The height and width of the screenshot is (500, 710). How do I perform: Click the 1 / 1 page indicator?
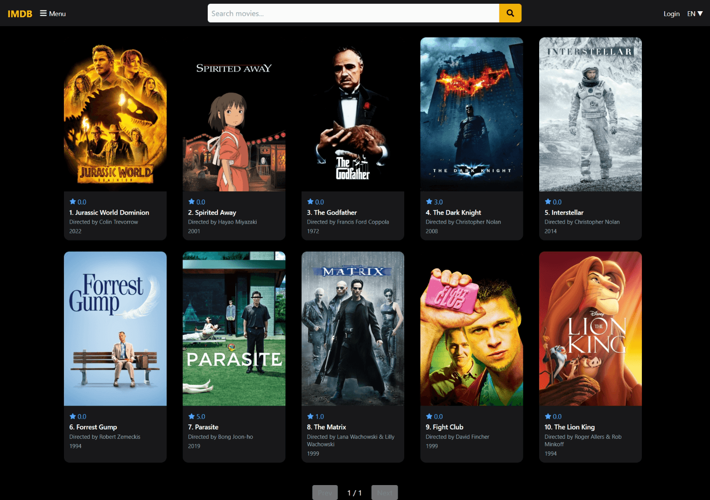coord(354,493)
